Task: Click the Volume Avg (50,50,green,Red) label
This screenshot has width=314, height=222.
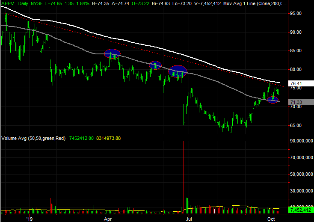Action: point(33,138)
